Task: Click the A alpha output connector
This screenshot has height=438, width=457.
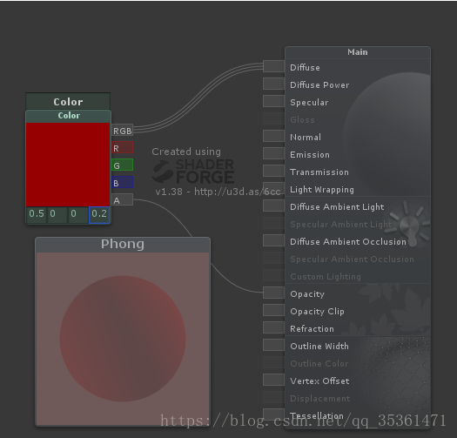Action: click(122, 200)
